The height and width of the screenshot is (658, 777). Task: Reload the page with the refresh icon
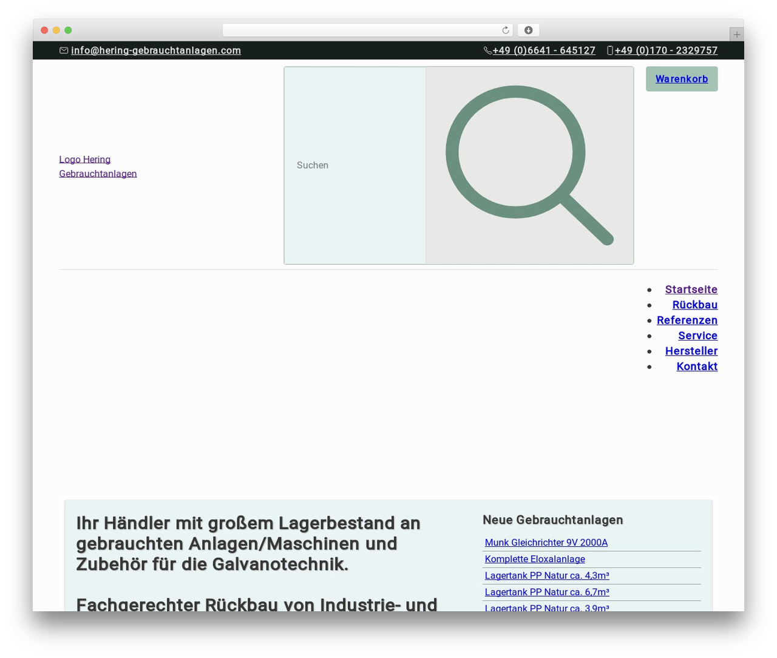point(506,30)
